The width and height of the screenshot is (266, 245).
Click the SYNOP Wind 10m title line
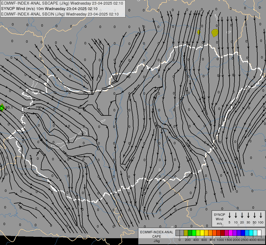(x=49, y=9)
